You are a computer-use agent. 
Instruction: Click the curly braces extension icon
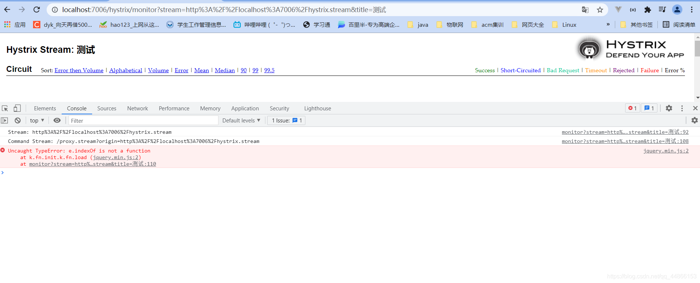tap(633, 10)
